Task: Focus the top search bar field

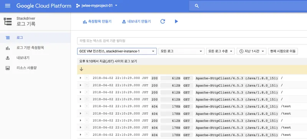Action: pyautogui.click(x=248, y=6)
